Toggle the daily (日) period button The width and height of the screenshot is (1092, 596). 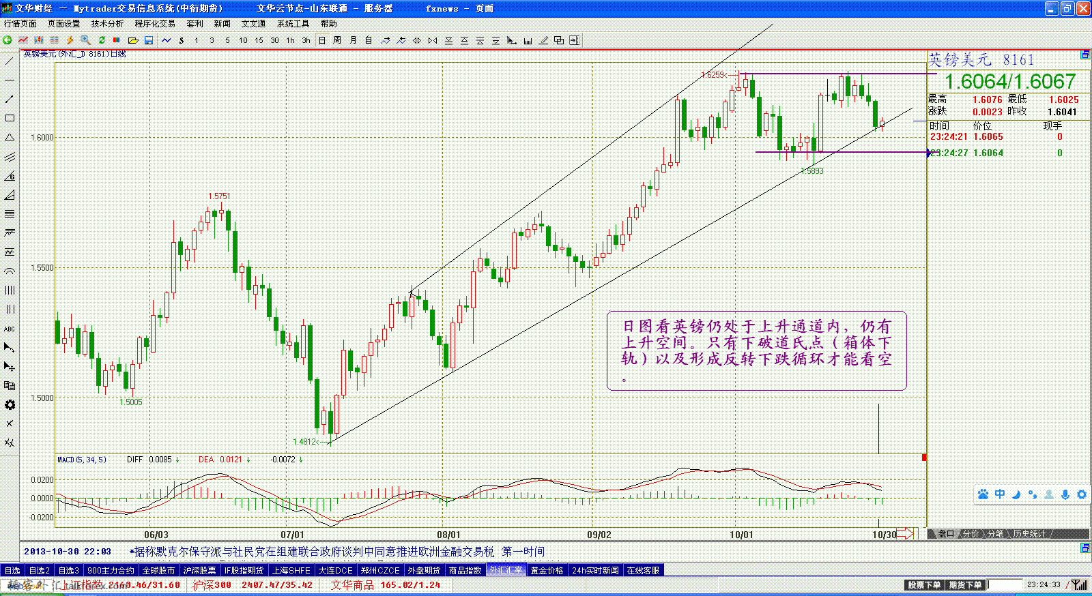(322, 40)
